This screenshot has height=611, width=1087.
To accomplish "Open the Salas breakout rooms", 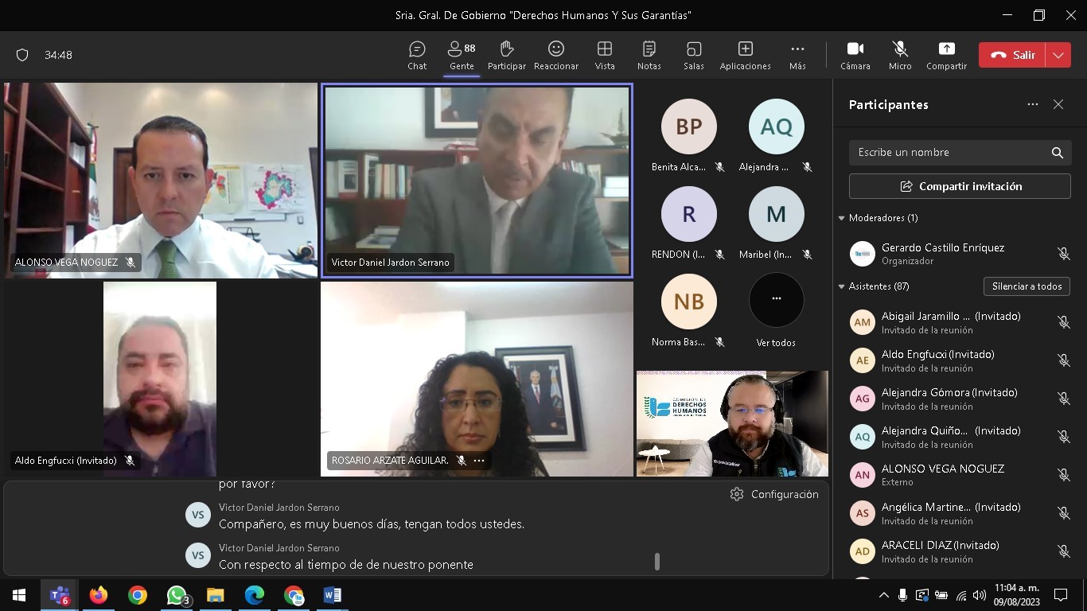I will [693, 55].
